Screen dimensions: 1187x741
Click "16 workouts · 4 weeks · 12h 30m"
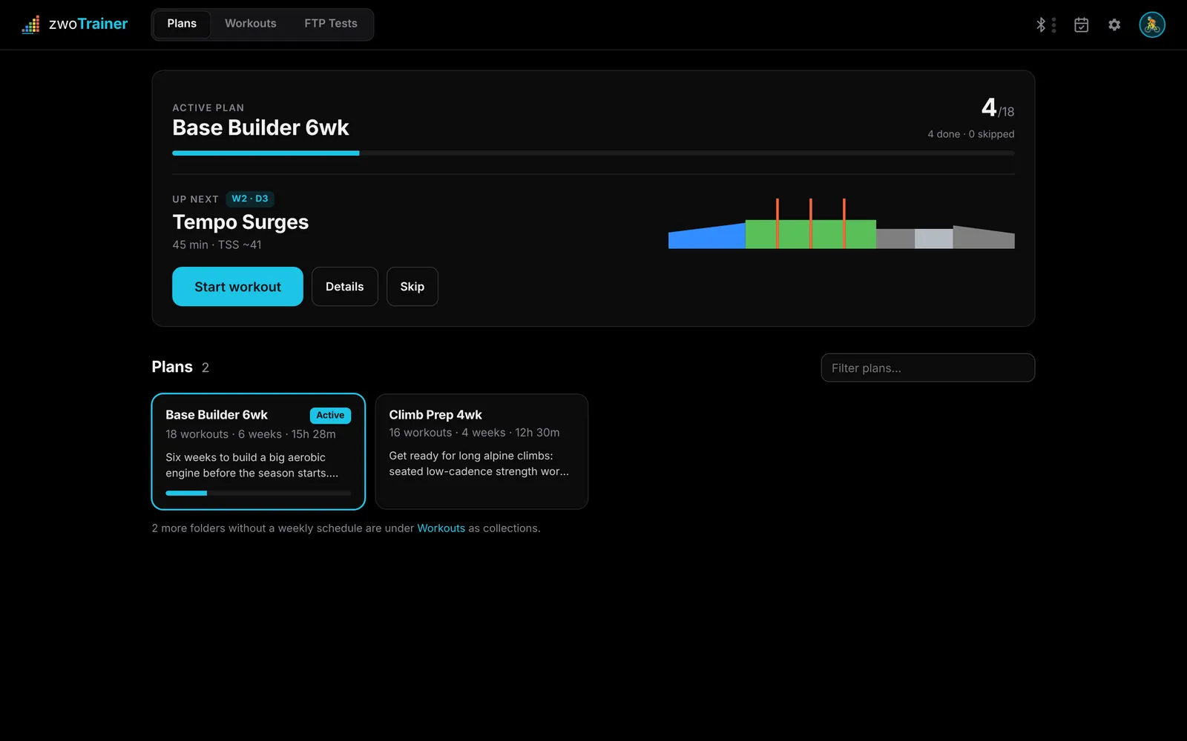(x=475, y=433)
